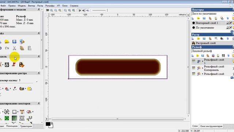Click the Save floppy disk icon
The height and width of the screenshot is (132, 234).
point(14,41)
